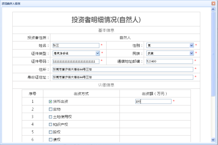Check the 债权 checkbox
218x145 pixels.
tap(51, 140)
